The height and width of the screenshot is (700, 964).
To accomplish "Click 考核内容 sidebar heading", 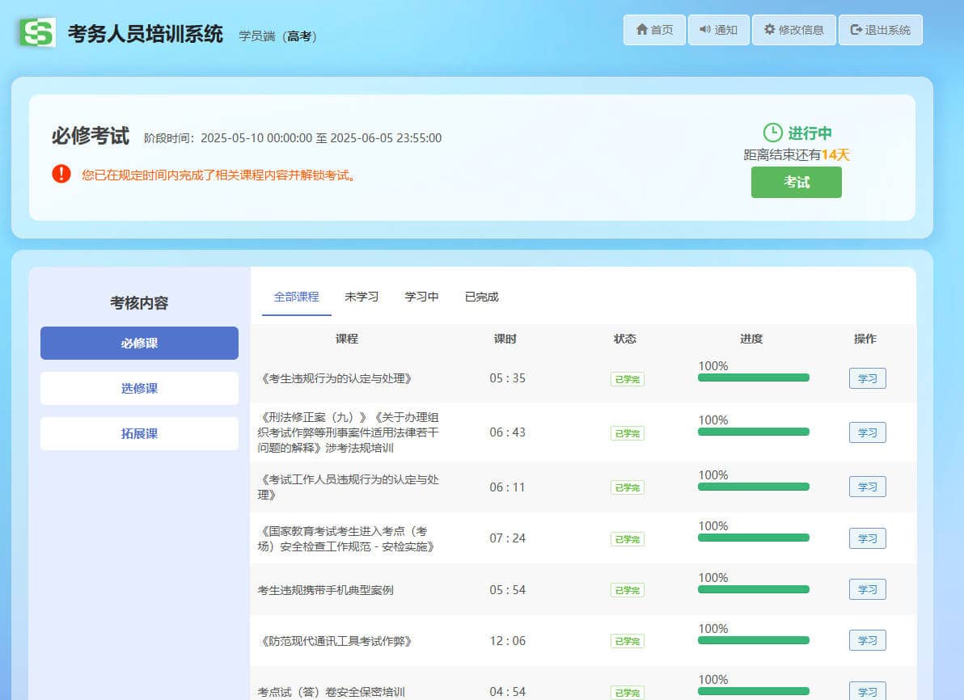I will click(139, 303).
